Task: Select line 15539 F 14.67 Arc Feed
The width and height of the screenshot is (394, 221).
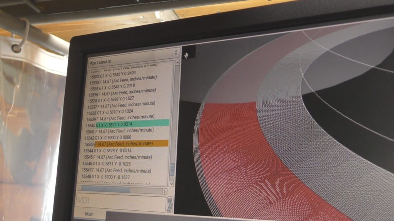Action: coord(120,118)
